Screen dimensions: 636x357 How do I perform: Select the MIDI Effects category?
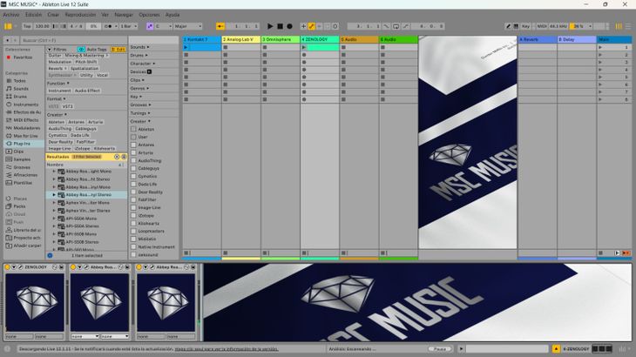click(25, 120)
